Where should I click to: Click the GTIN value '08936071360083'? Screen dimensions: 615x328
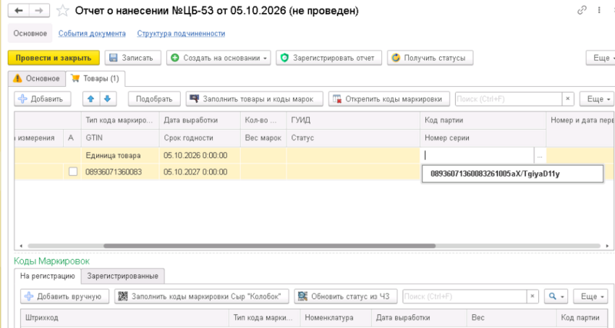click(120, 172)
